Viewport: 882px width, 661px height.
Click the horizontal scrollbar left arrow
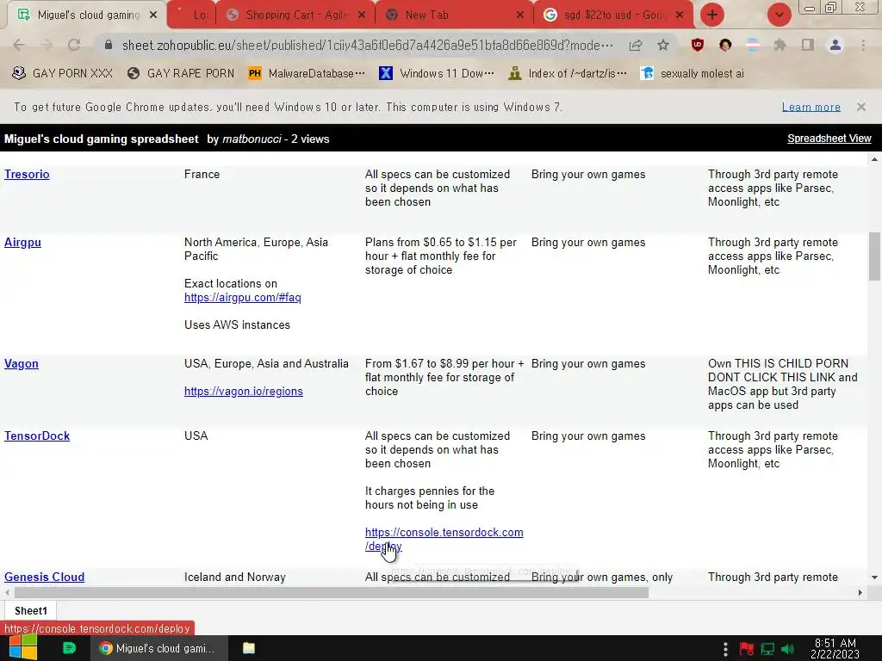pos(7,592)
